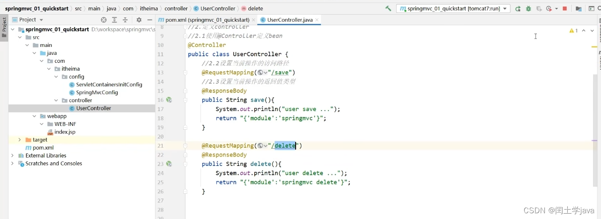
Task: Click the @Controller annotation on line 10
Action: pyautogui.click(x=207, y=45)
